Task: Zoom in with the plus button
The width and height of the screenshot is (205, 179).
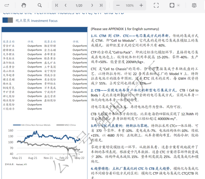Action: click(141, 5)
